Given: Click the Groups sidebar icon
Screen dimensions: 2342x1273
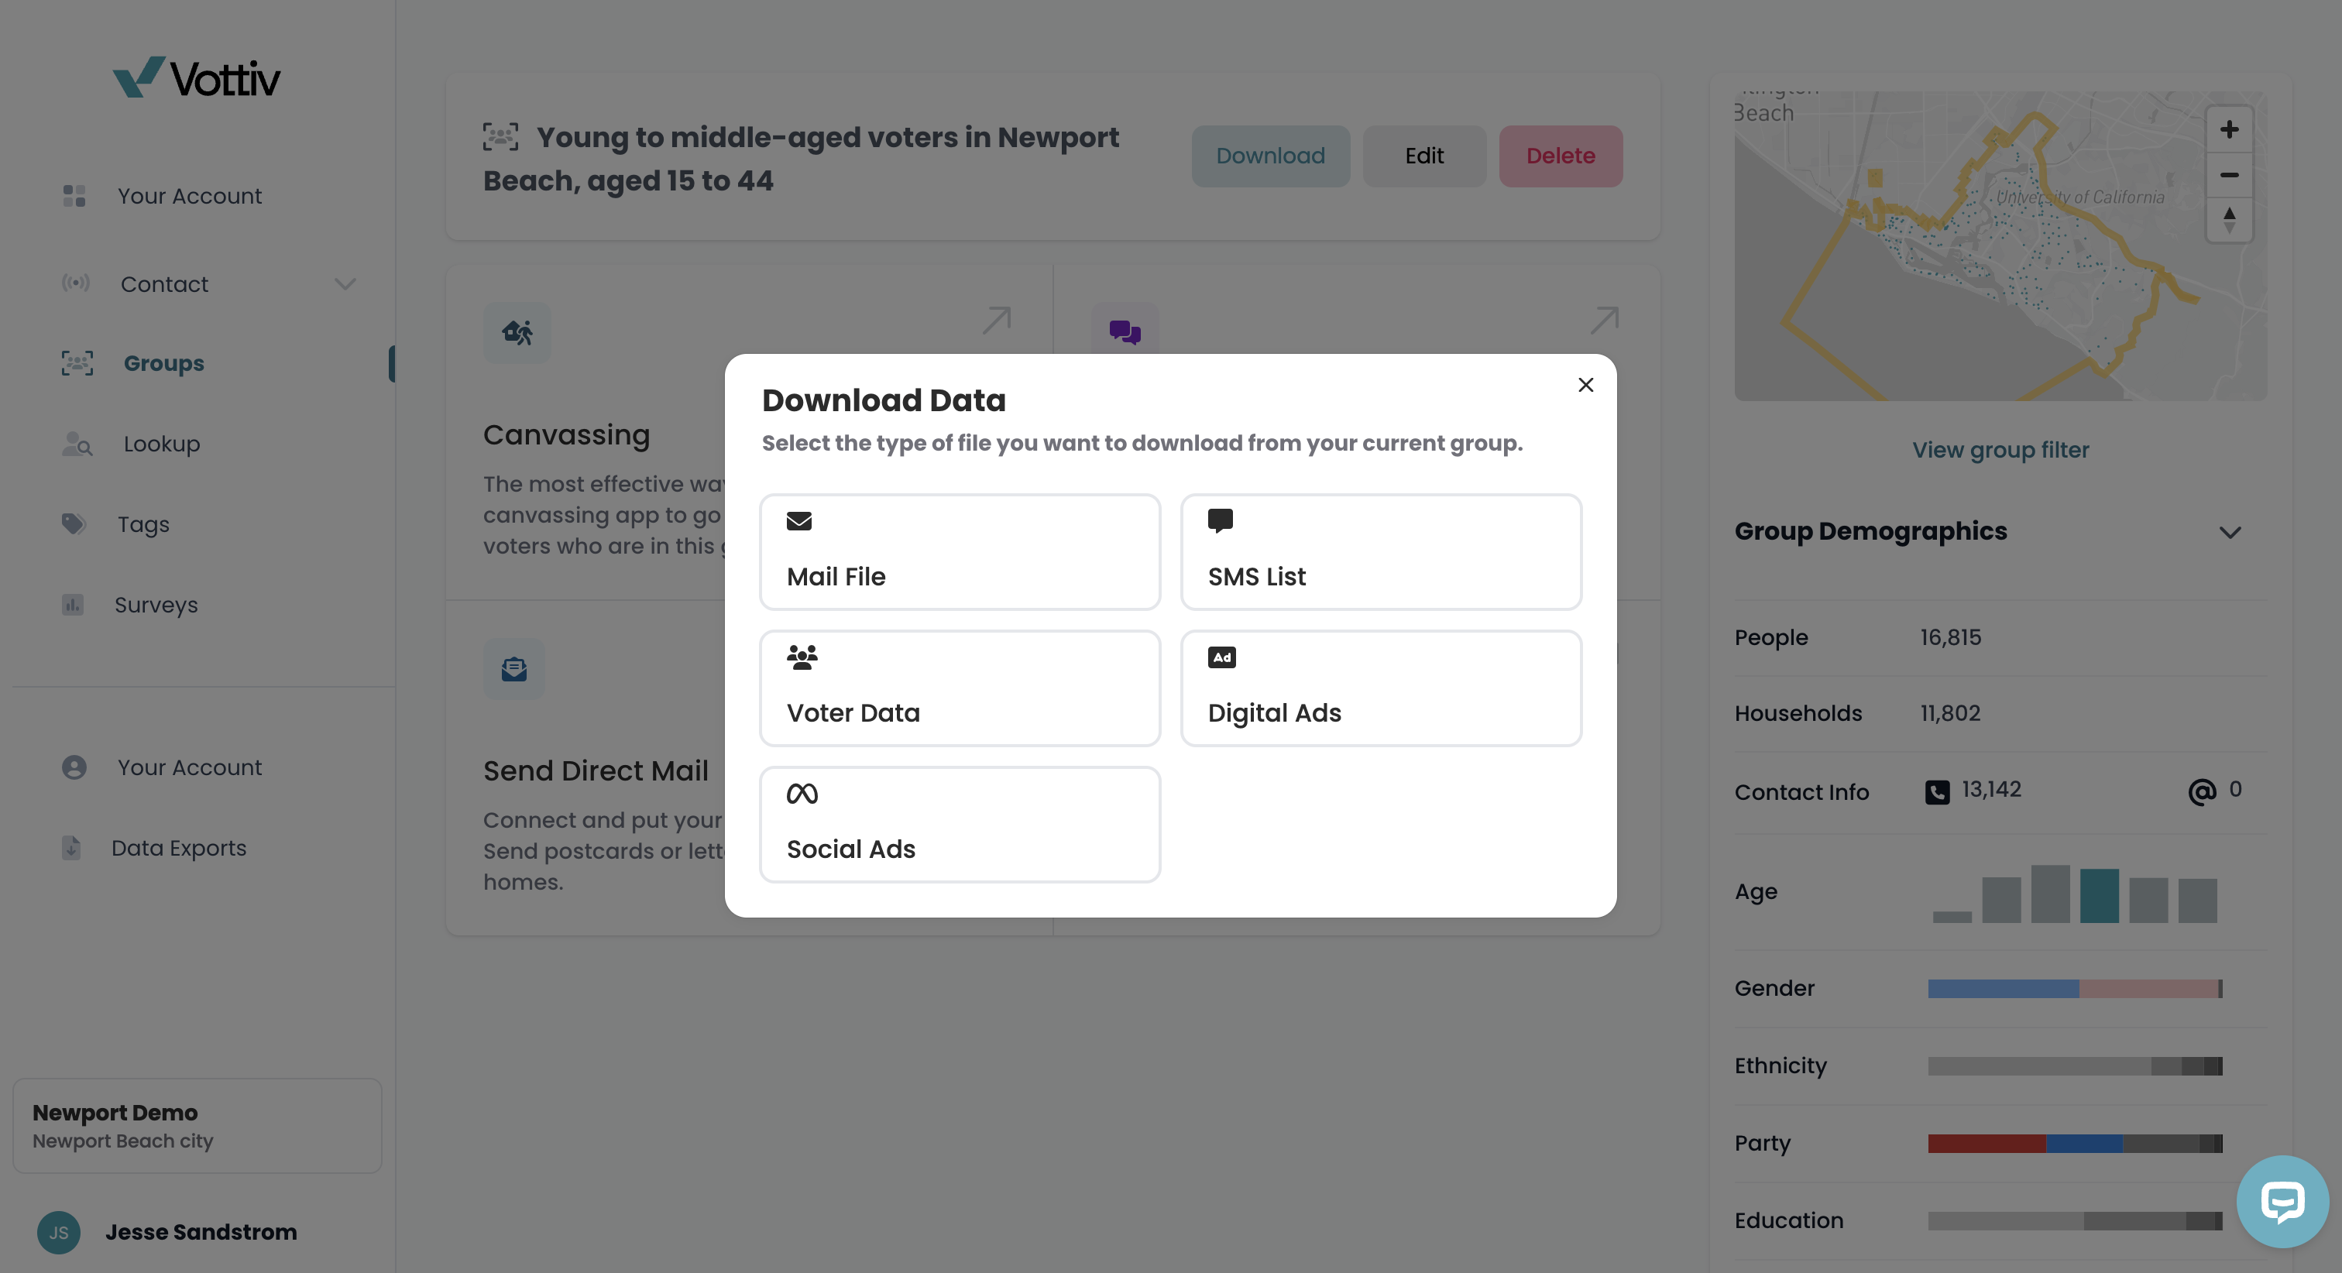Looking at the screenshot, I should tap(77, 363).
